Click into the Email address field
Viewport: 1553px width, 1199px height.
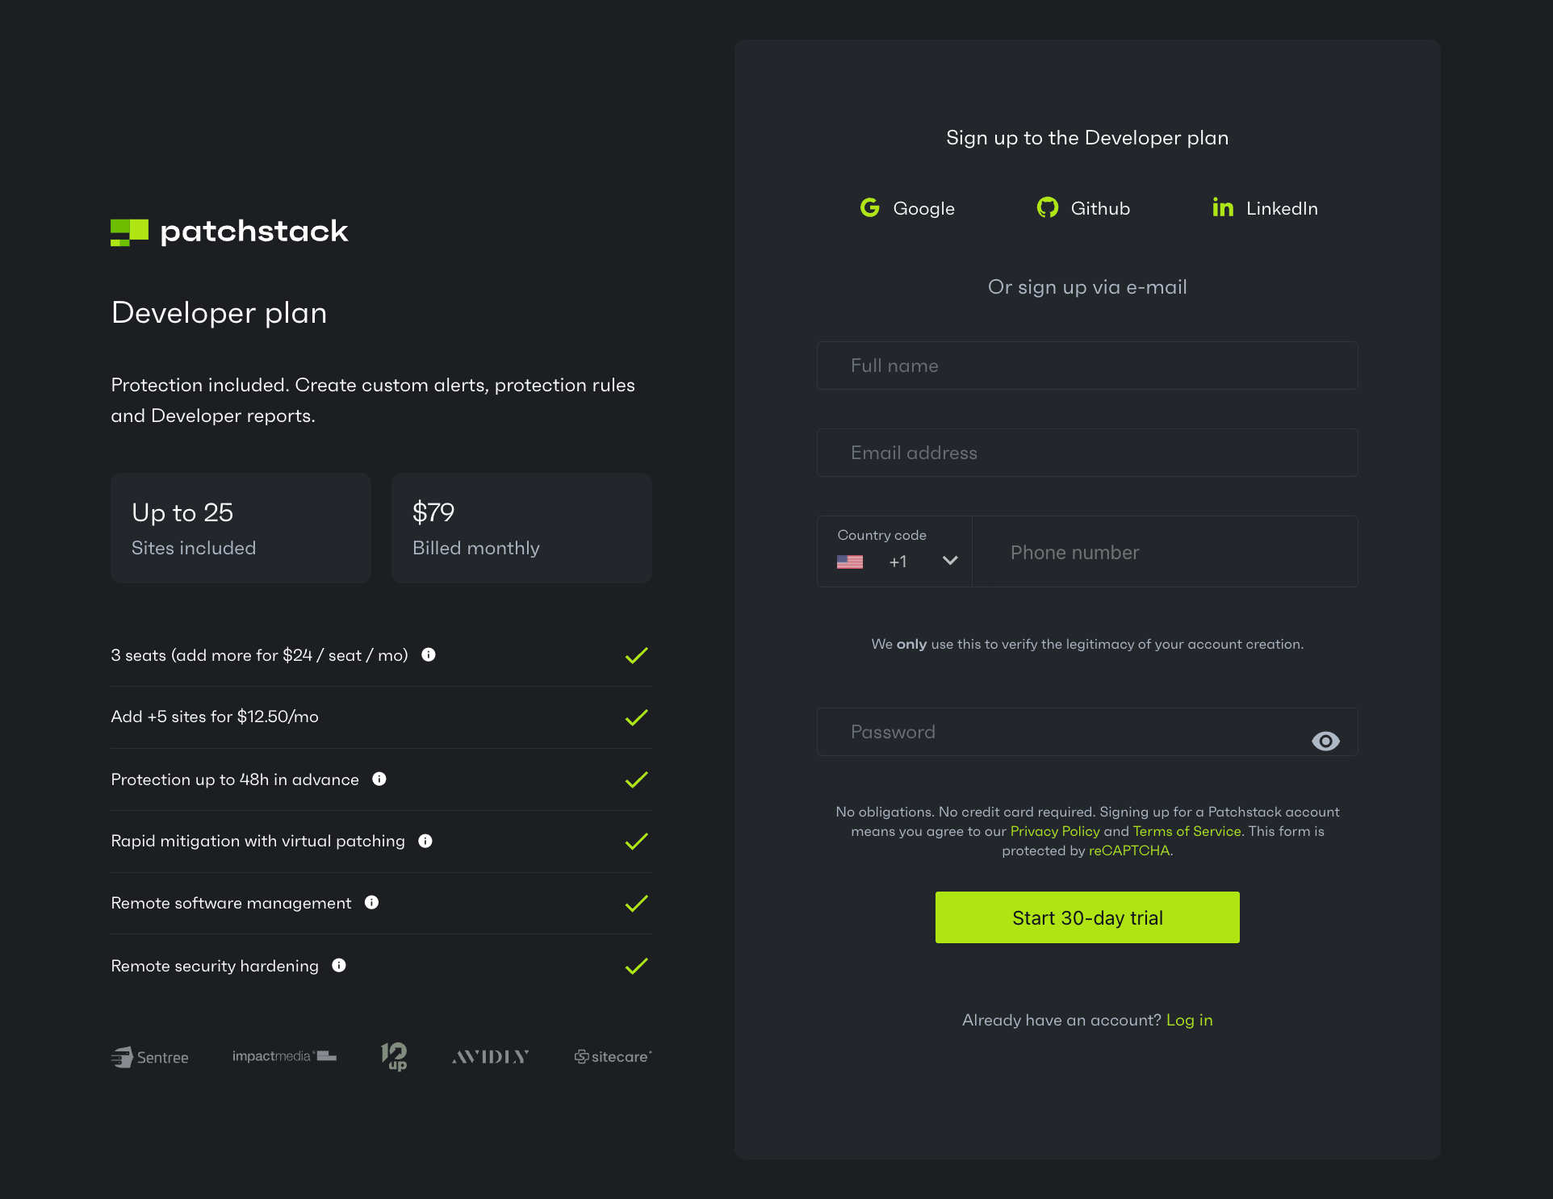point(1086,453)
